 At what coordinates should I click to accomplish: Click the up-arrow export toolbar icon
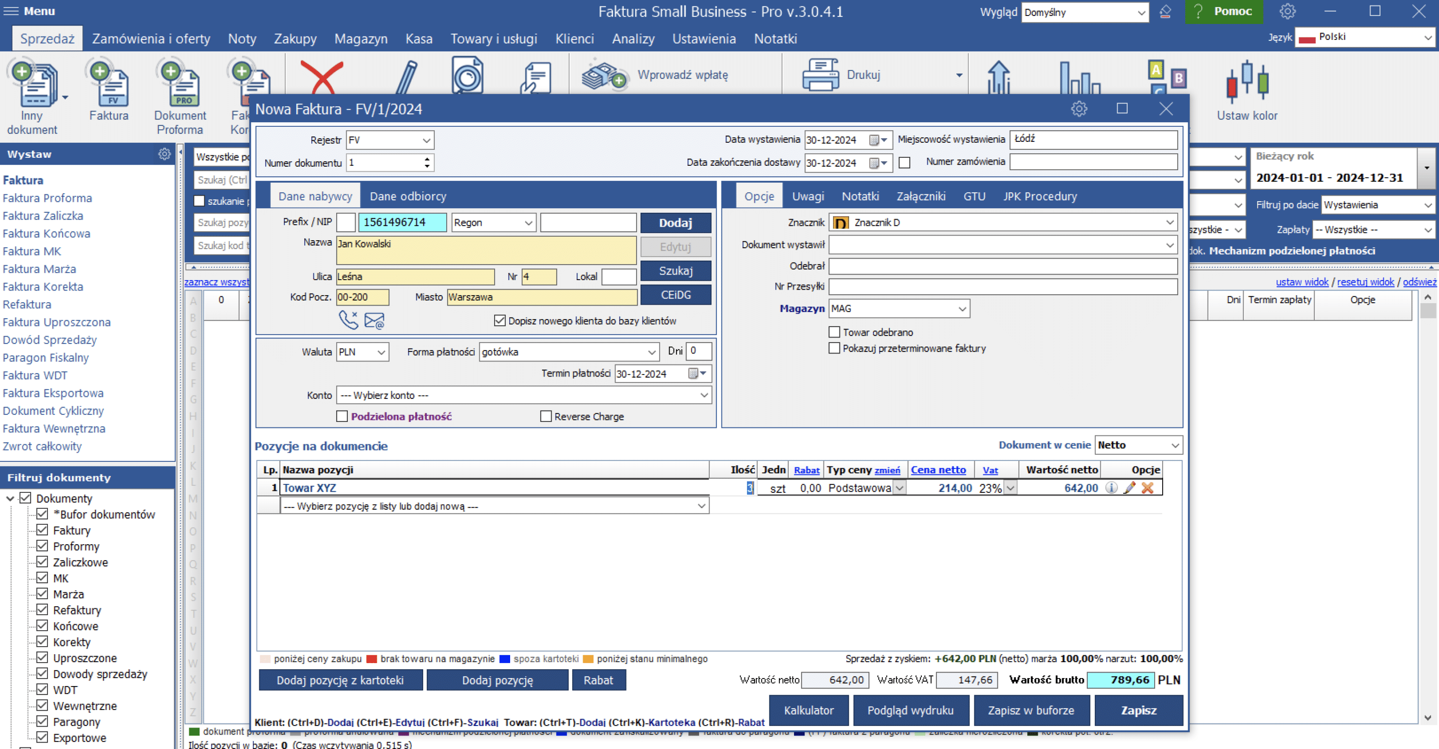coord(999,77)
